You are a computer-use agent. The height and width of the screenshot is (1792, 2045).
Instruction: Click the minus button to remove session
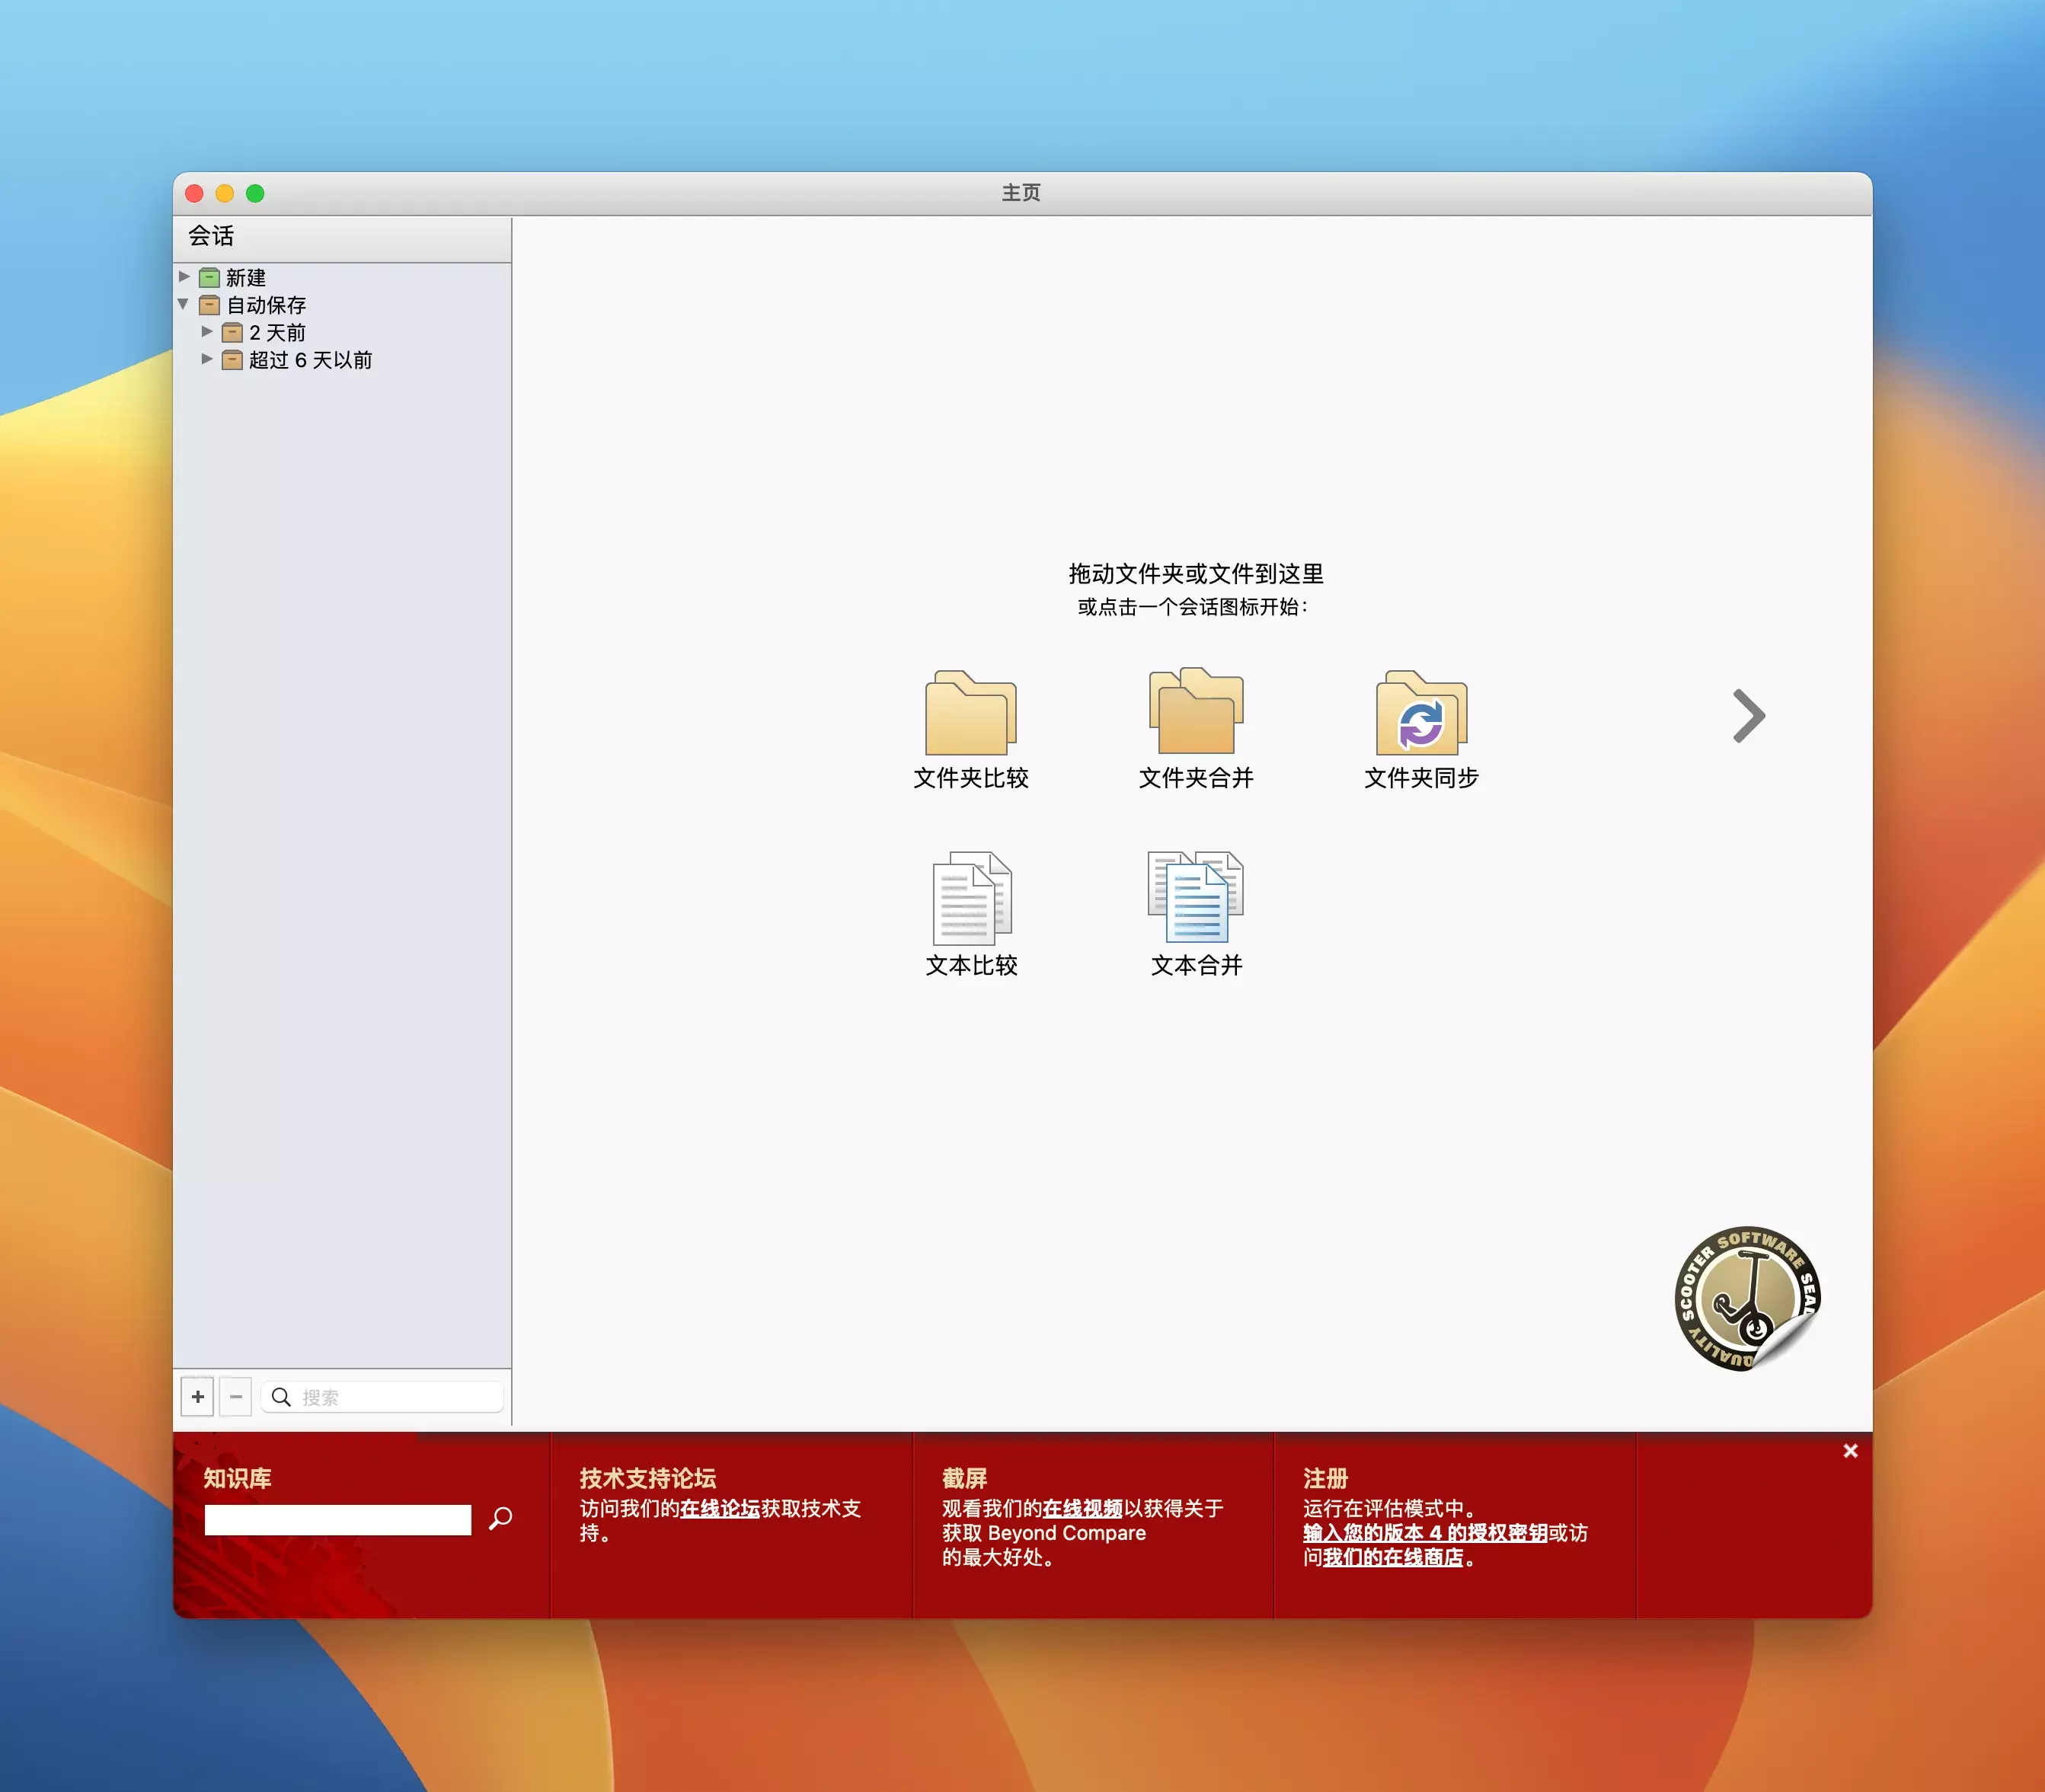pos(236,1396)
